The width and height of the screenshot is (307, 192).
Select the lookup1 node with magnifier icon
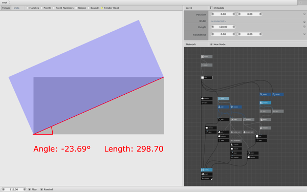click(265, 94)
